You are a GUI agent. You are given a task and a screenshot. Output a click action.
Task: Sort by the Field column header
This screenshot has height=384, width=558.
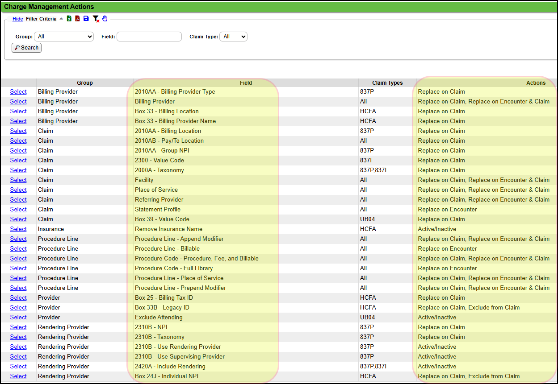tap(246, 83)
